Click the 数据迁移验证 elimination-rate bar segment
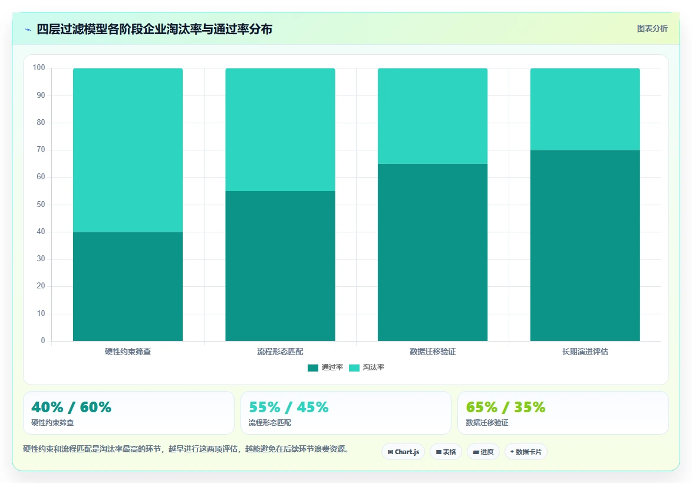This screenshot has height=483, width=692. (433, 116)
